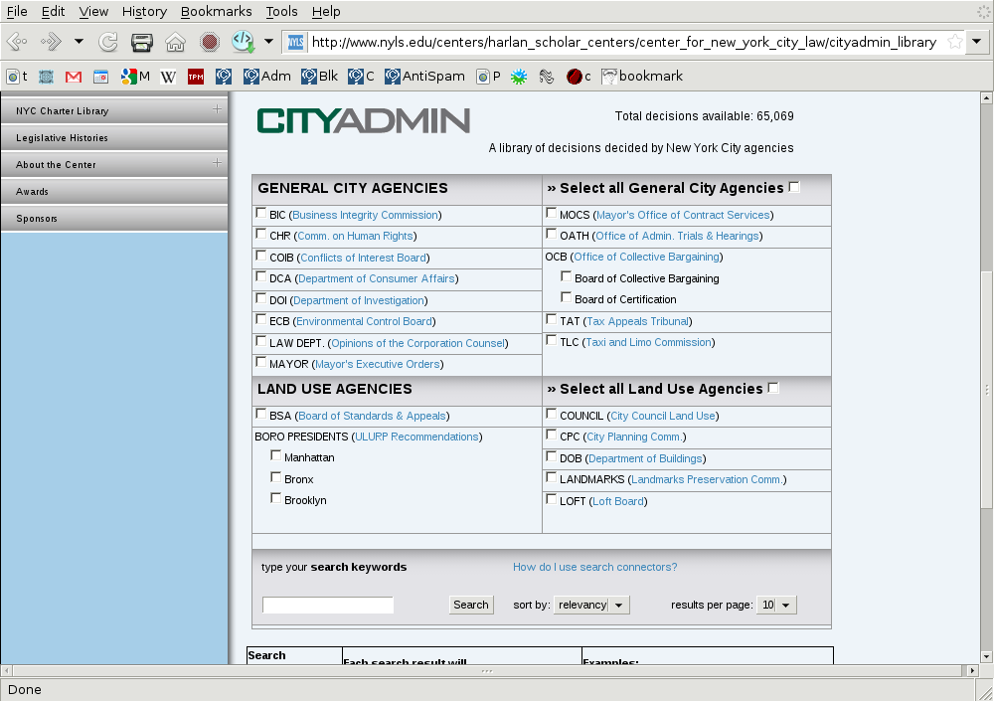Image resolution: width=994 pixels, height=702 pixels.
Task: Open the 't' bookmark
Action: coord(17,77)
